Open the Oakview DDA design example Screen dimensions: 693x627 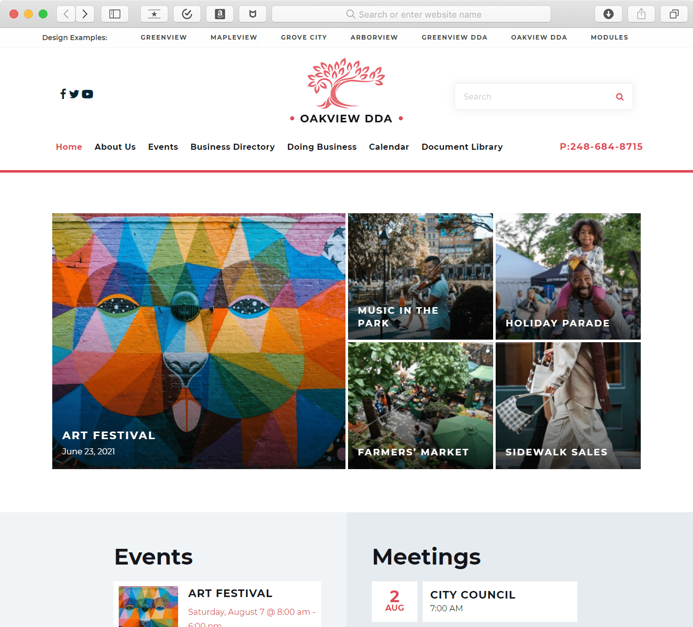point(539,38)
